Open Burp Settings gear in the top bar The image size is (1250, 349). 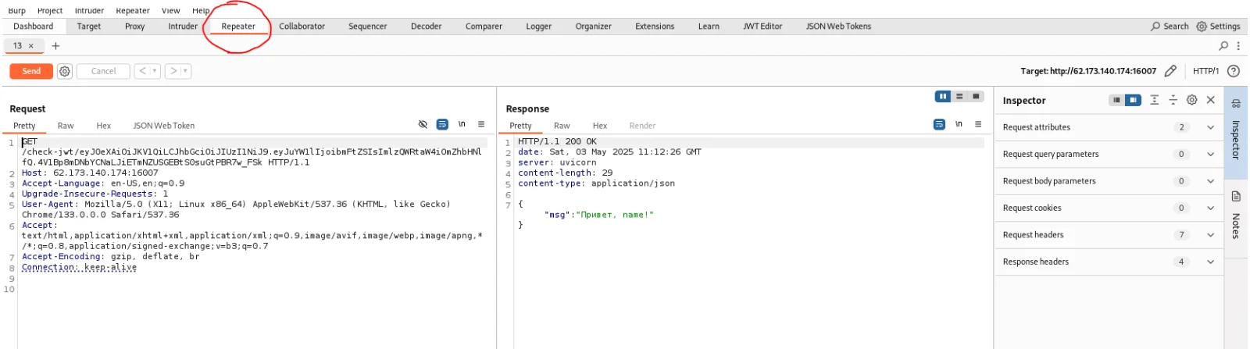click(1202, 27)
